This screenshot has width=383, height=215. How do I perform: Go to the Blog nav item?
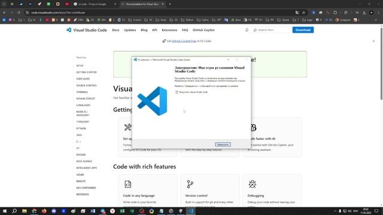point(144,30)
